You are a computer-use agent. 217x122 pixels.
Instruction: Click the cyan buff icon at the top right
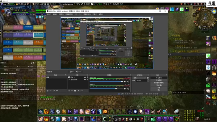point(172,9)
